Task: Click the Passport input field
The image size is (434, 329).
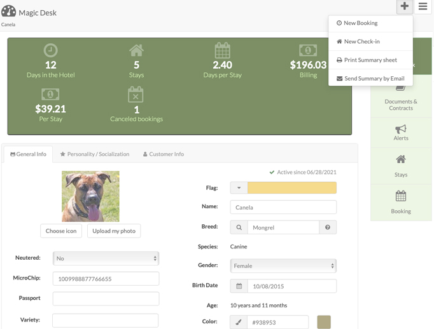Action: [106, 299]
